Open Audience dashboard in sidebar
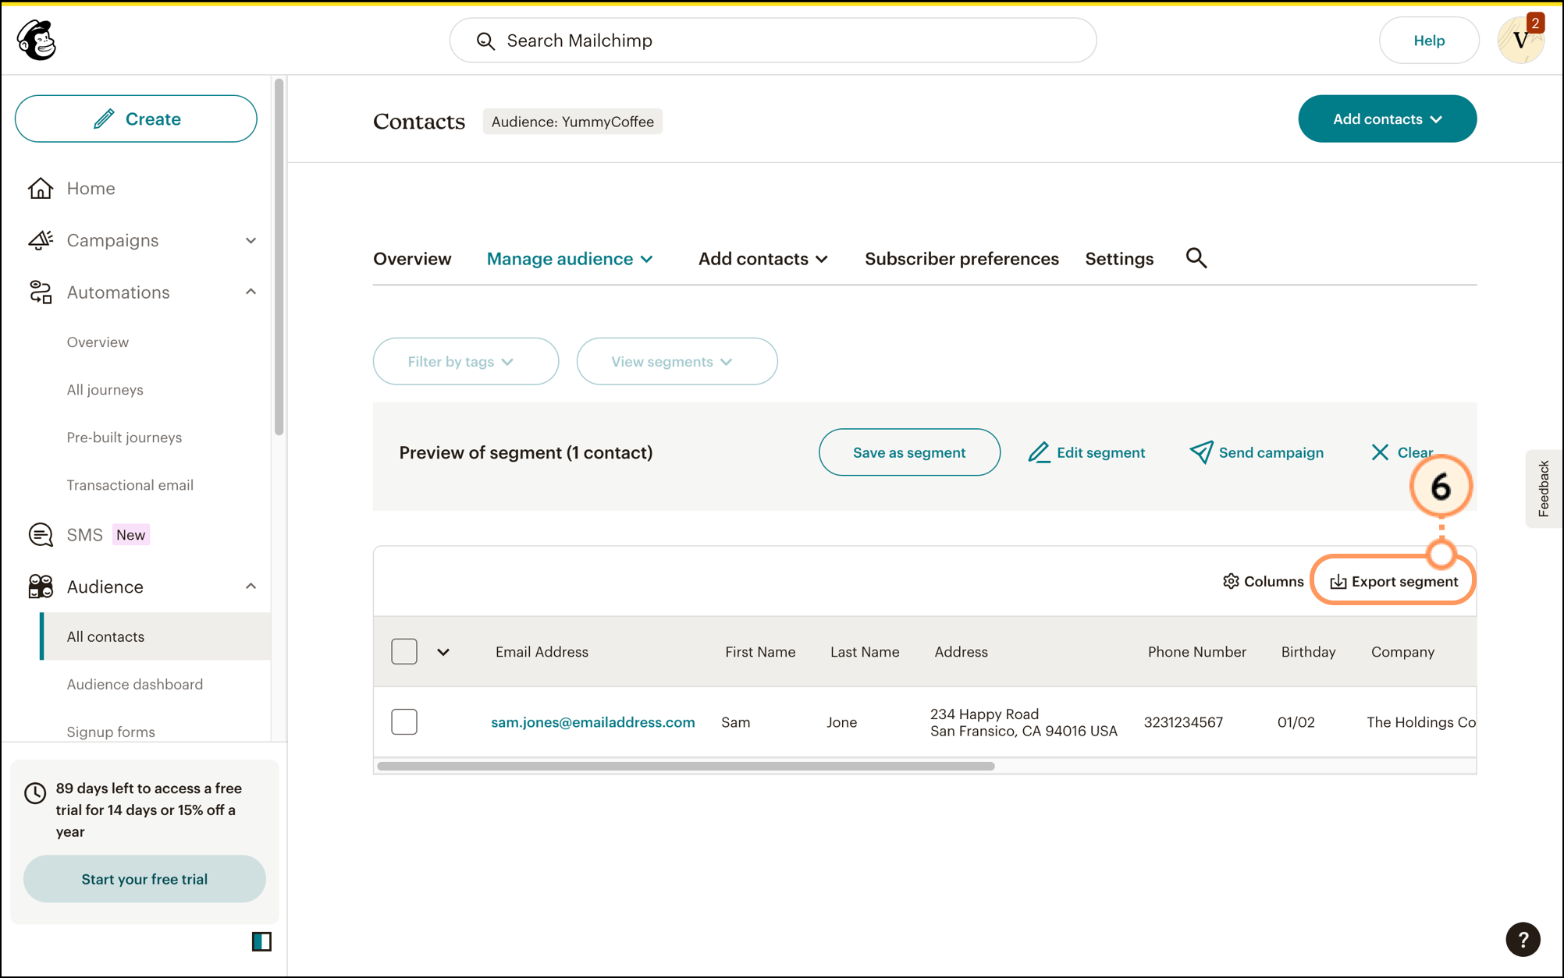The height and width of the screenshot is (978, 1564). click(135, 684)
